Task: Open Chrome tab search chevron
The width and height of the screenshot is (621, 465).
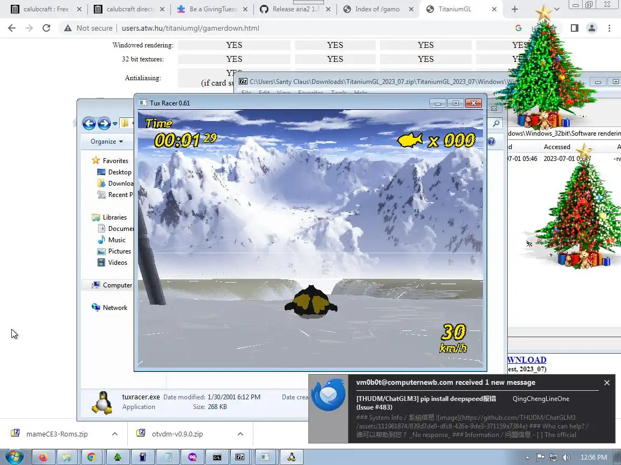Action: tap(556, 9)
